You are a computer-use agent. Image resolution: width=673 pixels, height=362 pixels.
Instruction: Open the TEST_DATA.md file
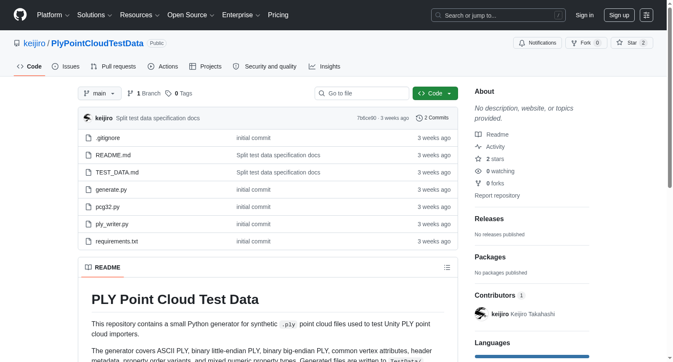(117, 172)
